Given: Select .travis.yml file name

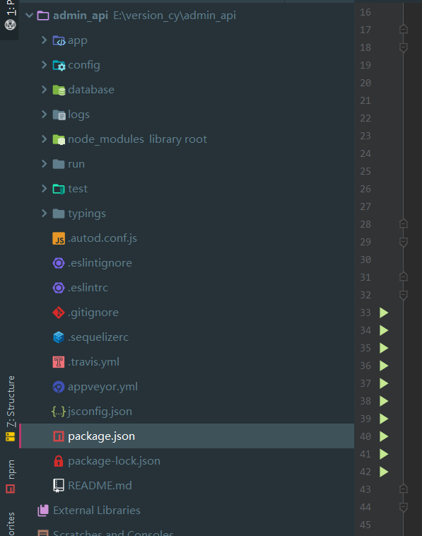Looking at the screenshot, I should click(93, 361).
